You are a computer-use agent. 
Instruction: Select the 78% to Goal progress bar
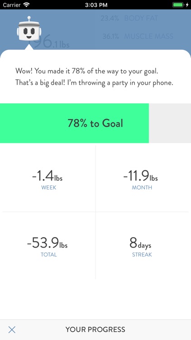pyautogui.click(x=95, y=123)
